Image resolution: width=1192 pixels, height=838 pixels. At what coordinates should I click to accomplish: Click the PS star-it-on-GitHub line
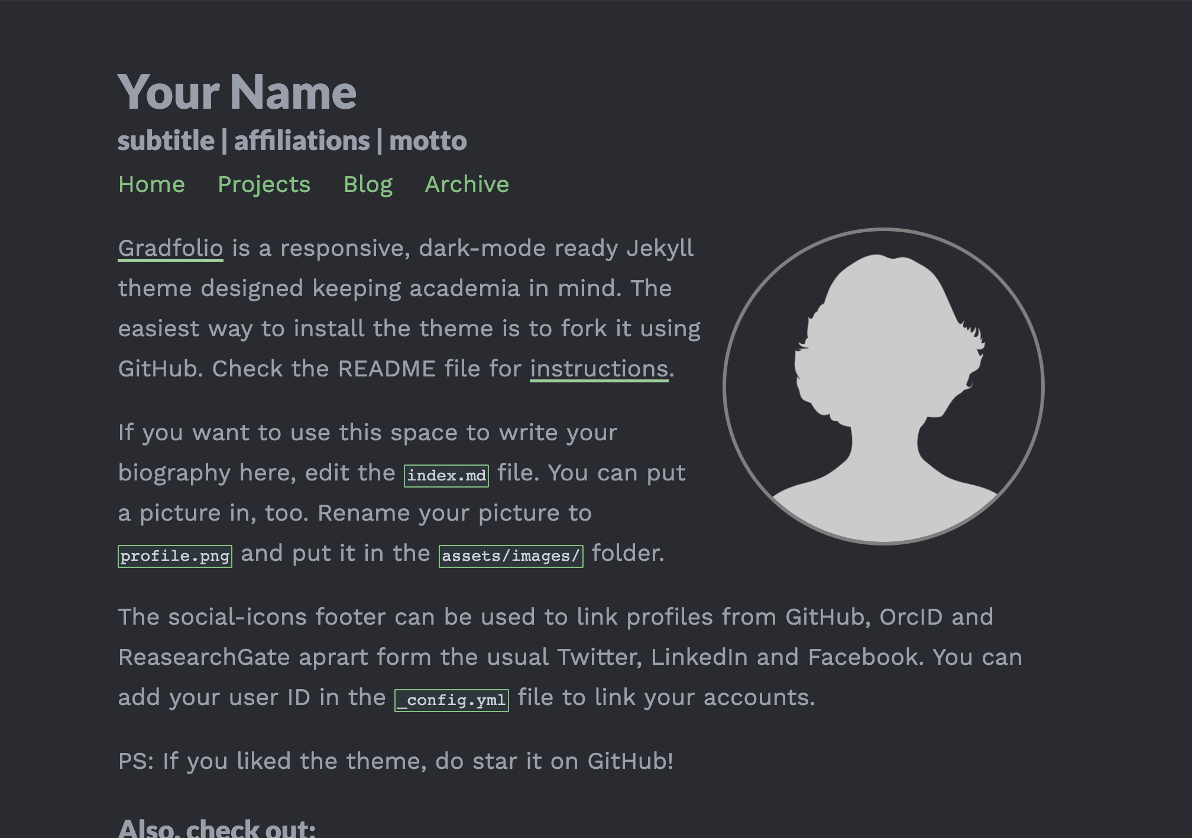tap(396, 762)
